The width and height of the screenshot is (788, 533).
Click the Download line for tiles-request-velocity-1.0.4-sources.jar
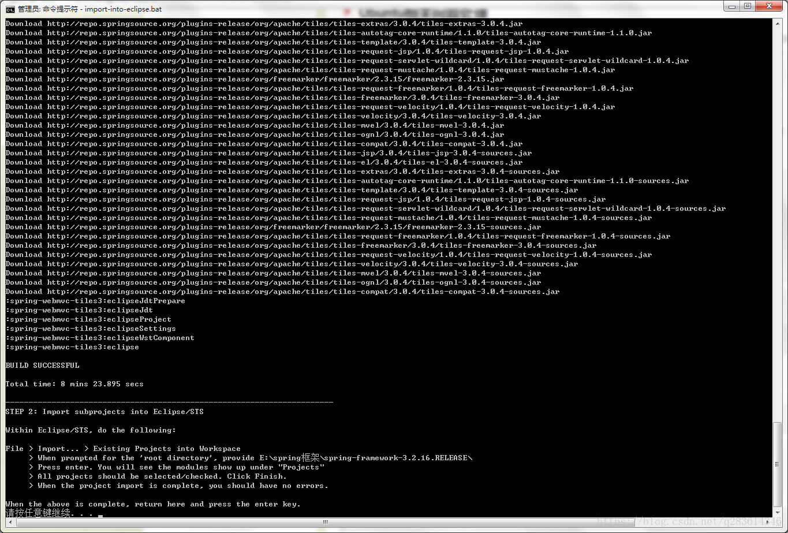point(329,255)
